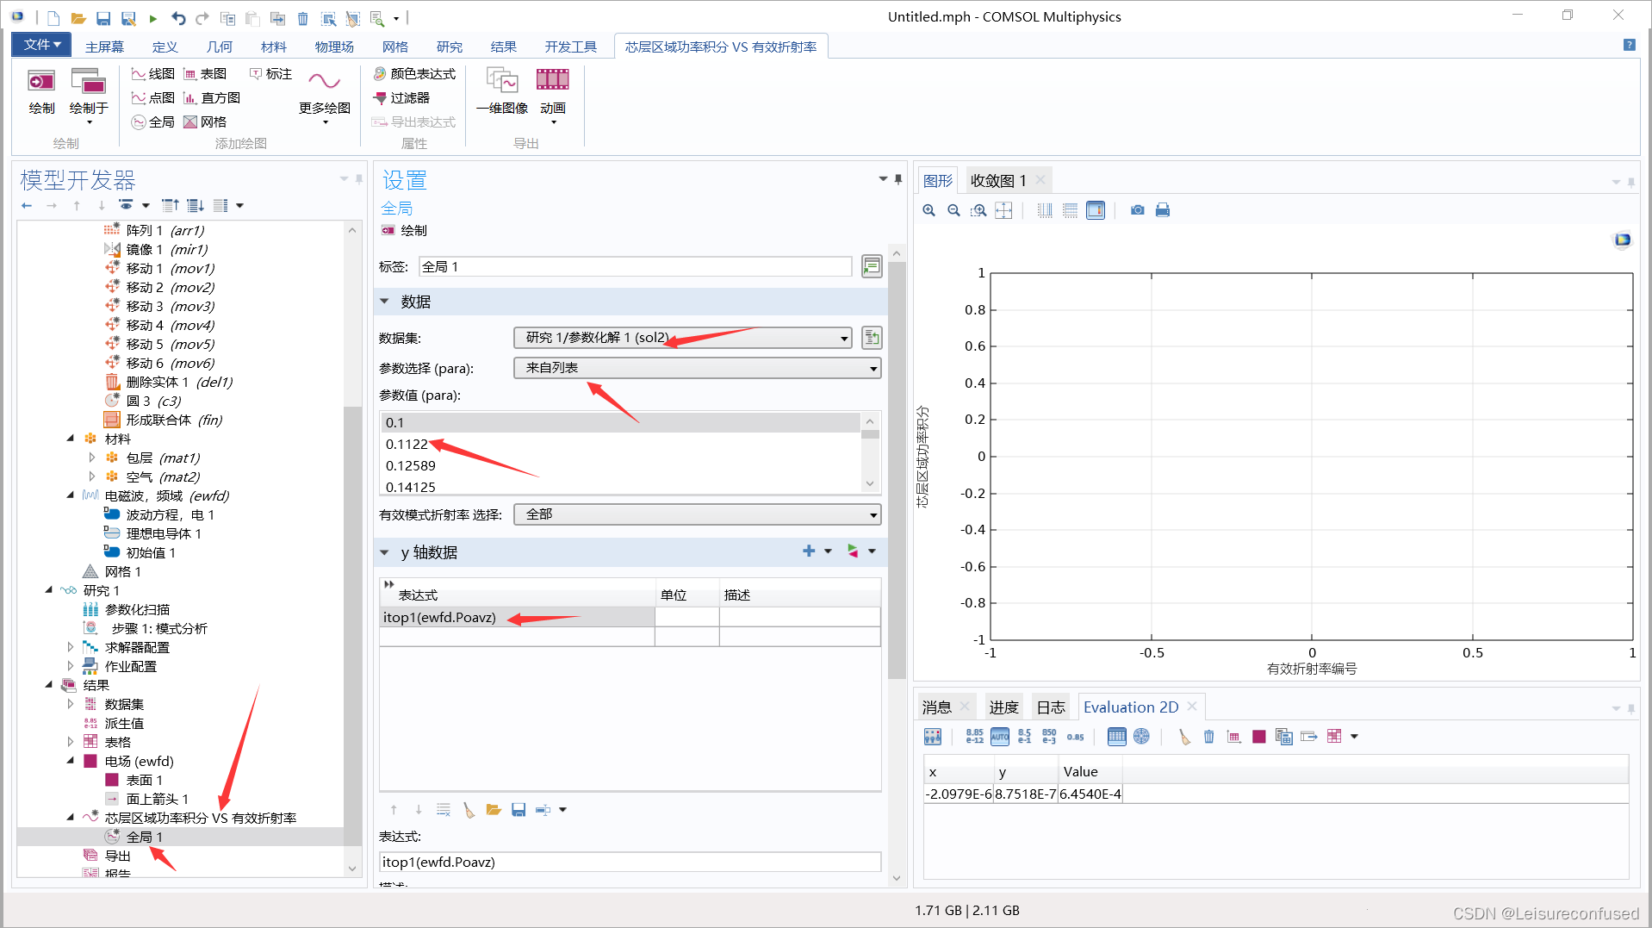Take graphics snapshot with camera icon
1652x928 pixels.
coord(1138,210)
